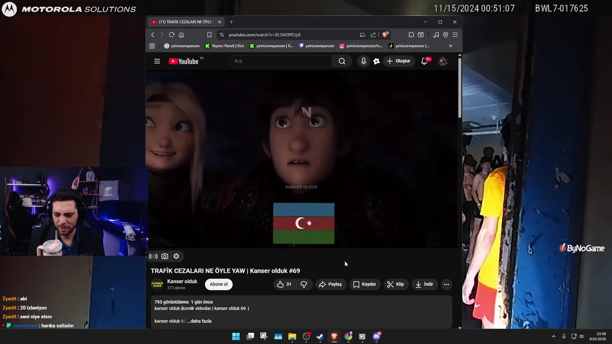Viewport: 612px width, 344px height.
Task: Click YouTube search magnifier button
Action: click(342, 61)
